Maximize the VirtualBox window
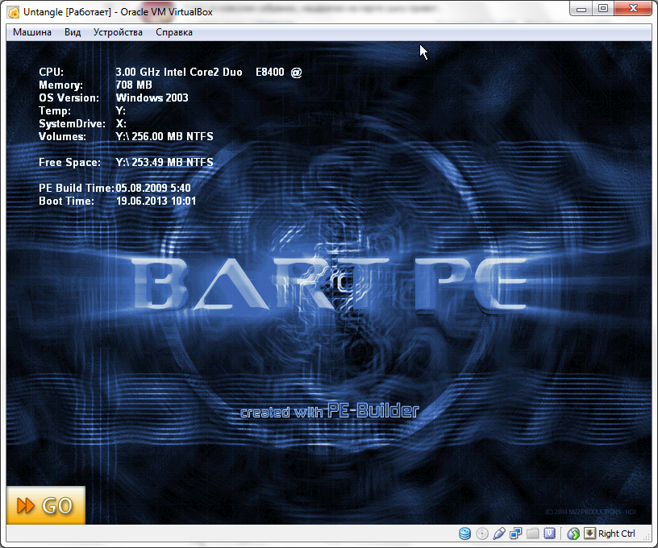This screenshot has height=548, width=658. pos(603,9)
